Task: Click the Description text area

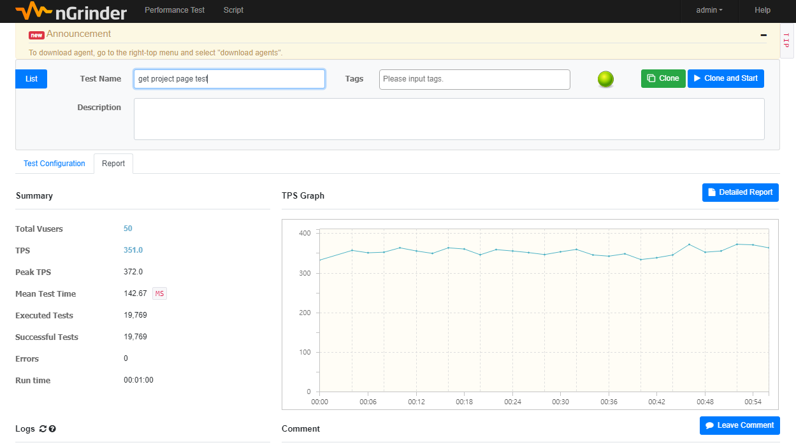Action: coord(449,119)
